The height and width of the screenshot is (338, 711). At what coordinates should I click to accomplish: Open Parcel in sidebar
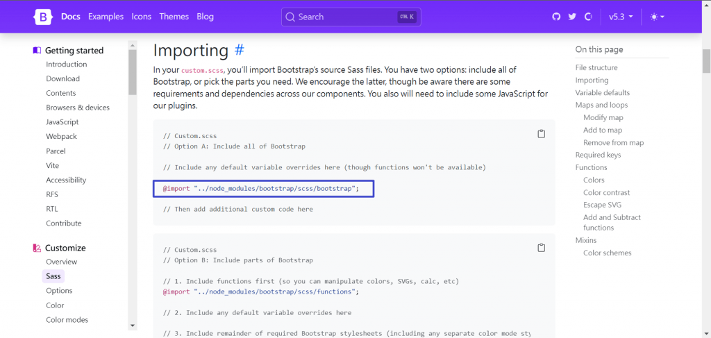pos(56,151)
